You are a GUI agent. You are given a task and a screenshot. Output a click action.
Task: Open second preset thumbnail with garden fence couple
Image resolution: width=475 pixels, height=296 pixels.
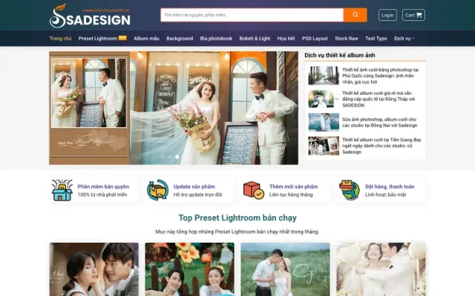pos(190,269)
